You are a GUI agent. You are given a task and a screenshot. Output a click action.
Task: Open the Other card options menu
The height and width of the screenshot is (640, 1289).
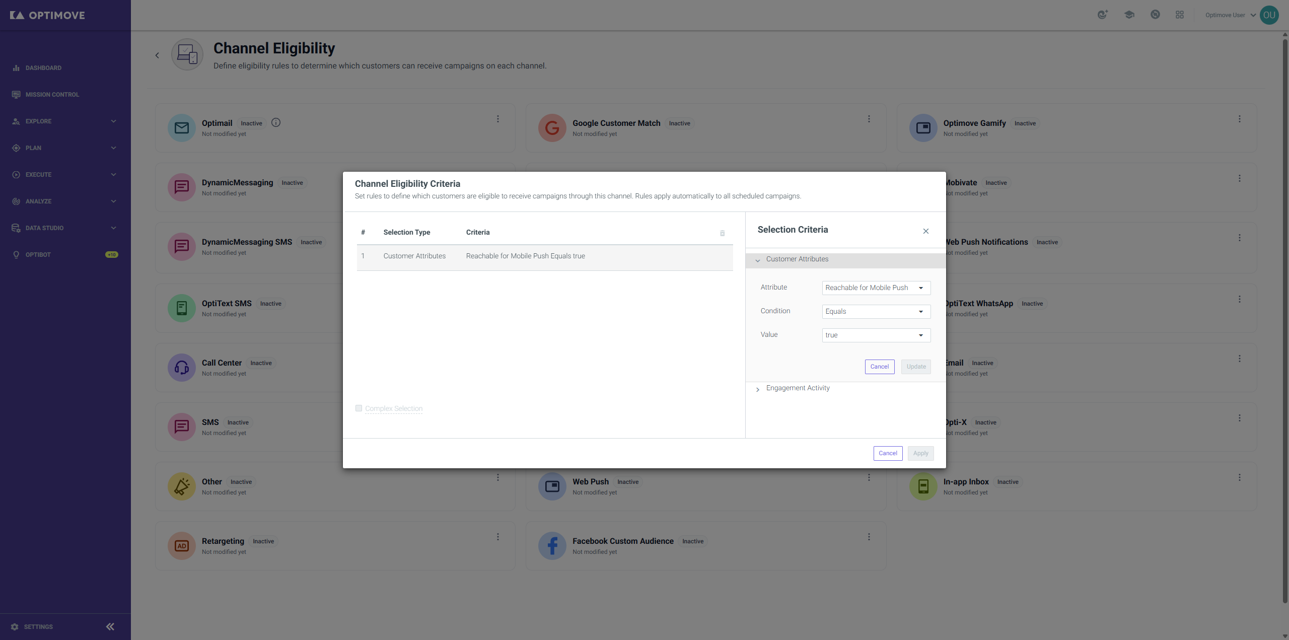[x=498, y=477]
